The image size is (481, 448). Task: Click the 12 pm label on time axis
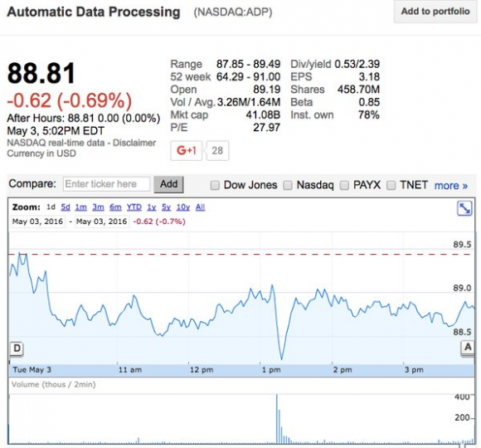pyautogui.click(x=202, y=370)
